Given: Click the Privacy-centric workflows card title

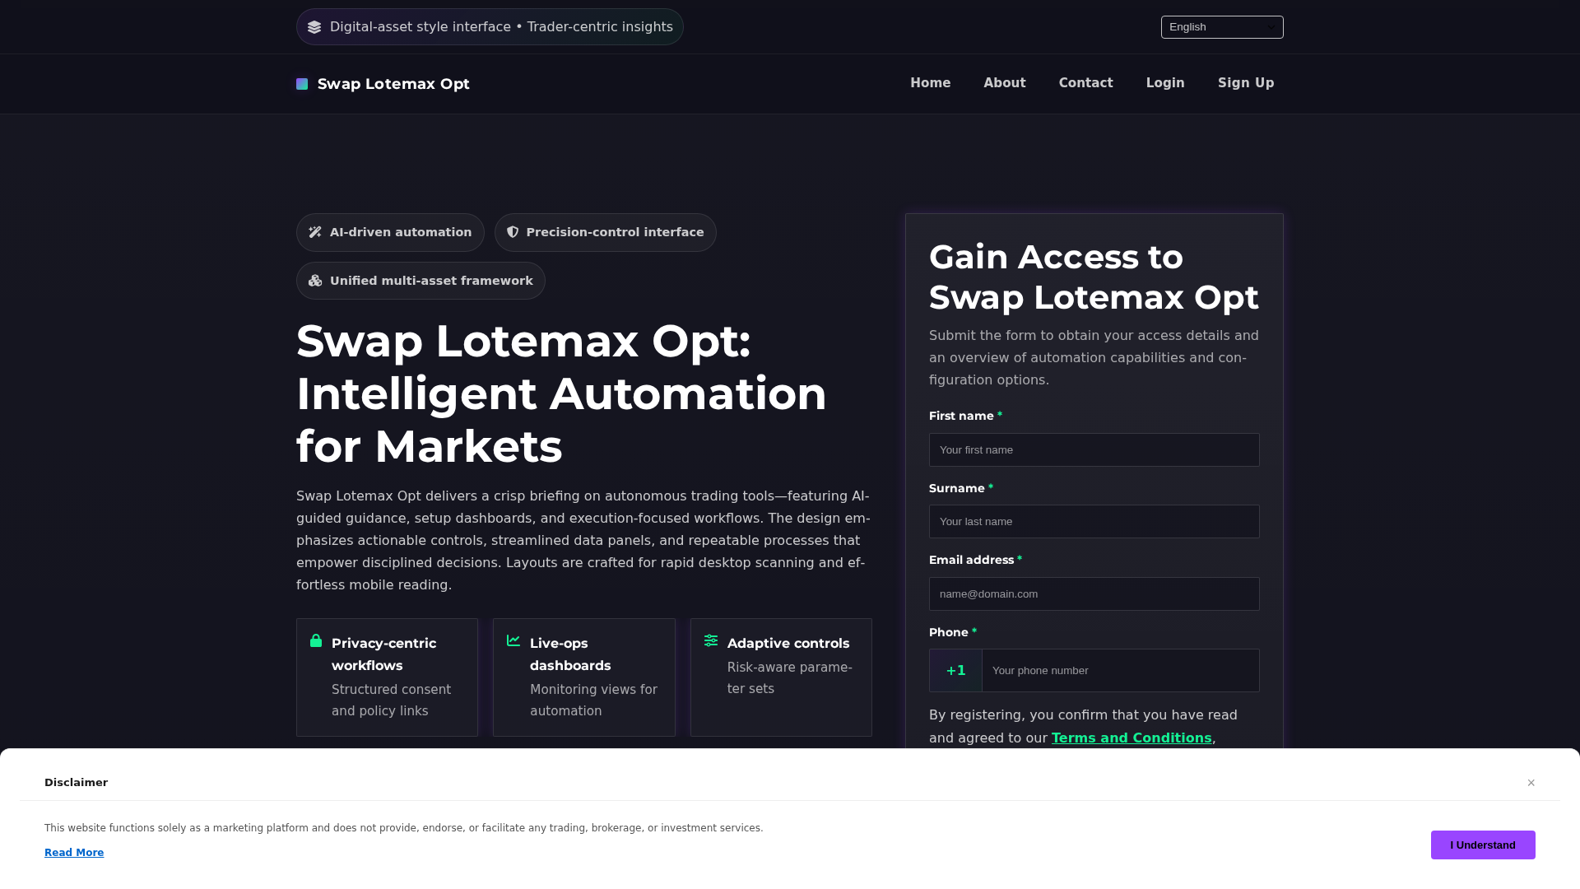Looking at the screenshot, I should (384, 654).
